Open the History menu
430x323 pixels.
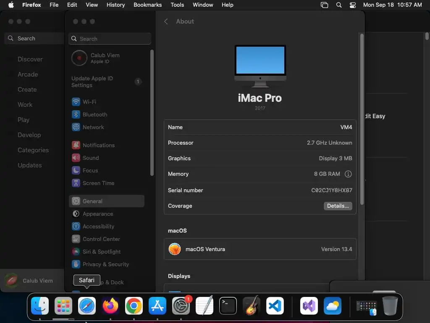coord(115,5)
